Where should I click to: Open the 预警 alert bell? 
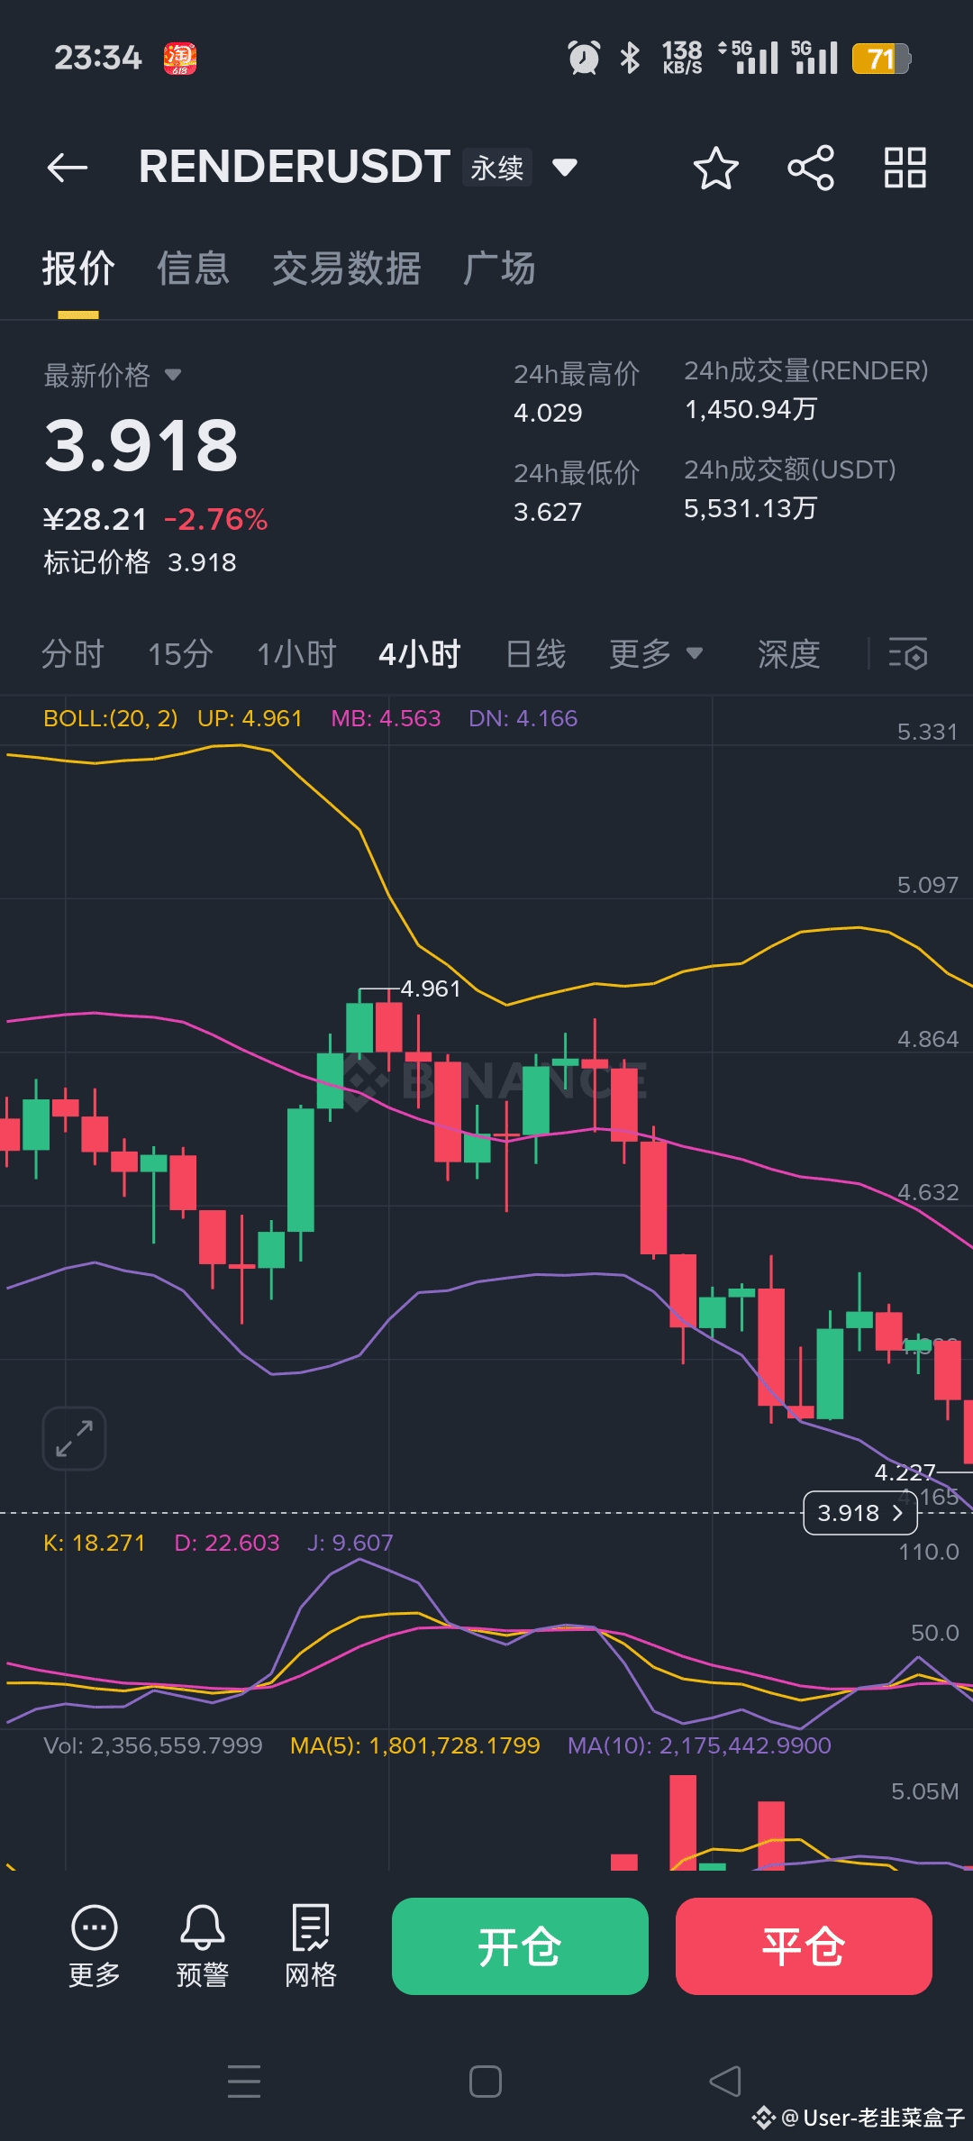[203, 1946]
